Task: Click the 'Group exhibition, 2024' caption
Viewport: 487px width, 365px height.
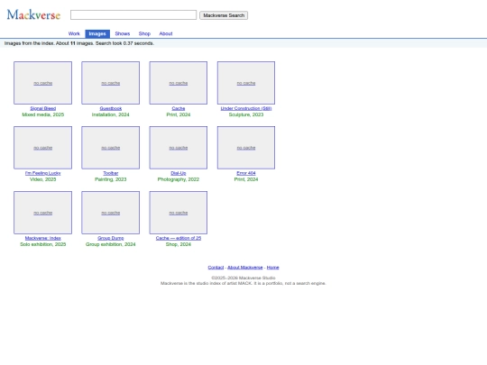Action: coord(111,244)
